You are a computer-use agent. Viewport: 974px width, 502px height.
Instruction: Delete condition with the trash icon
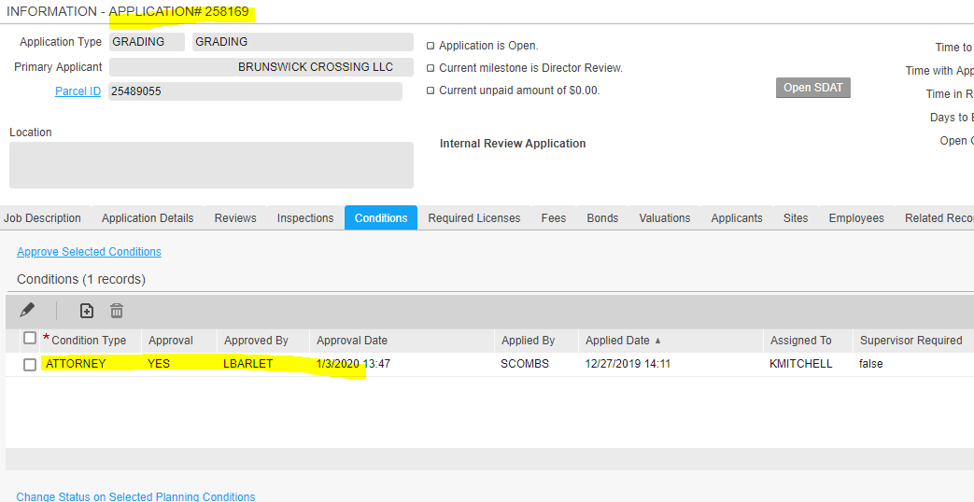(117, 311)
